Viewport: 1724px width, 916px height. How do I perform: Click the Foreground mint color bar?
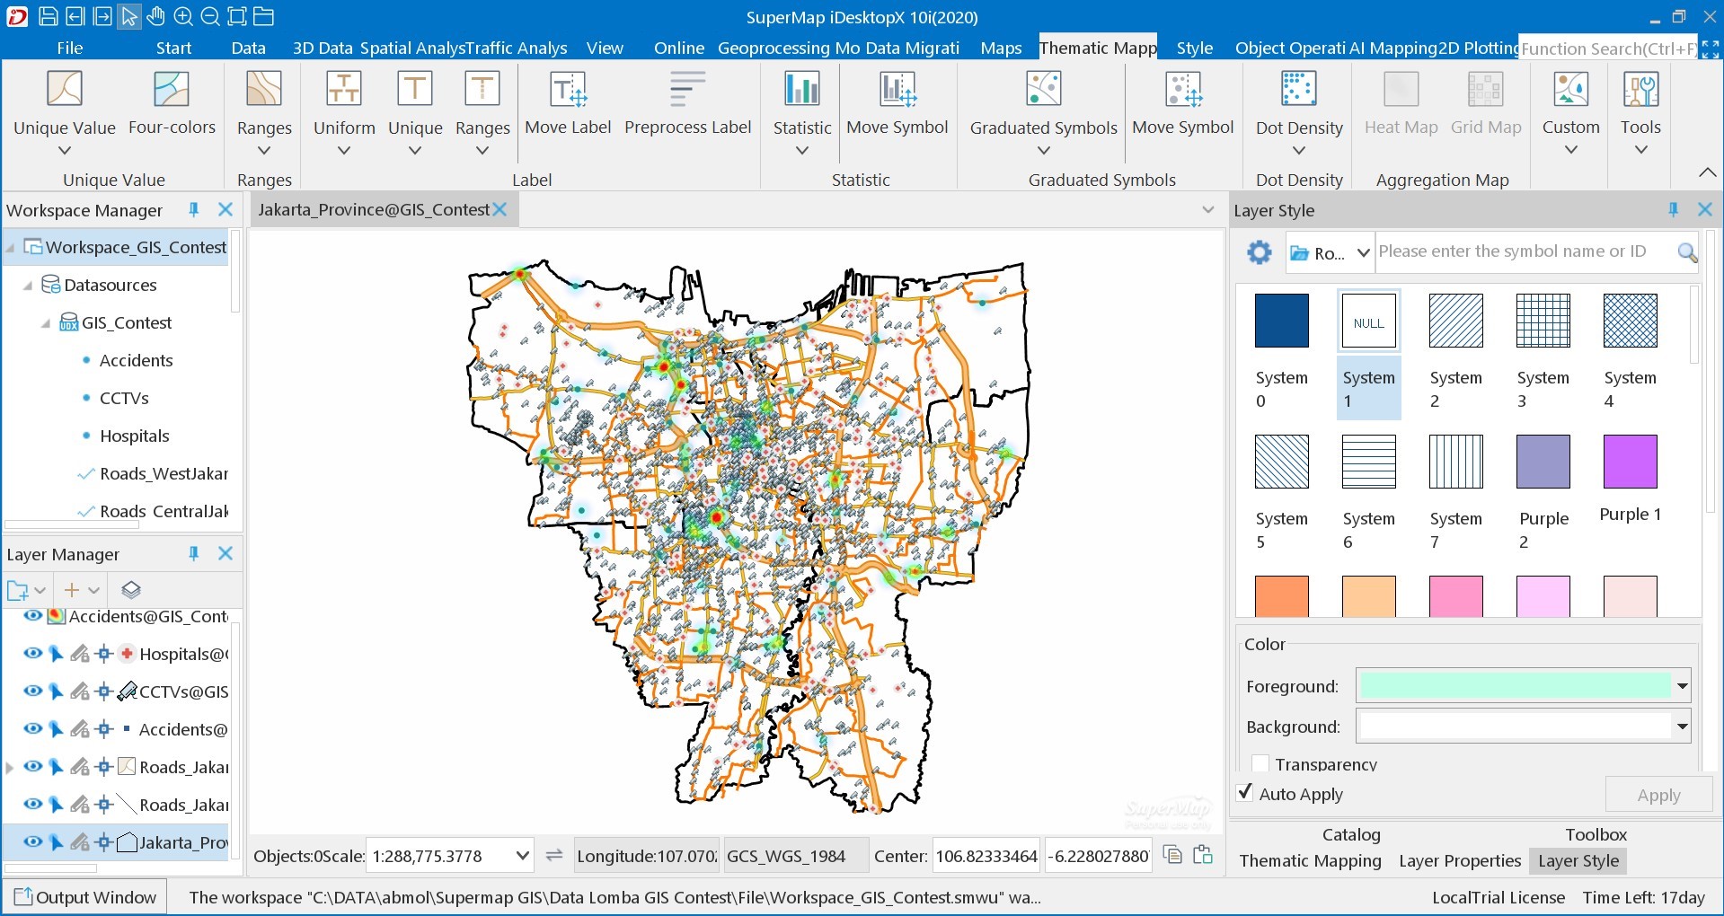(x=1515, y=686)
